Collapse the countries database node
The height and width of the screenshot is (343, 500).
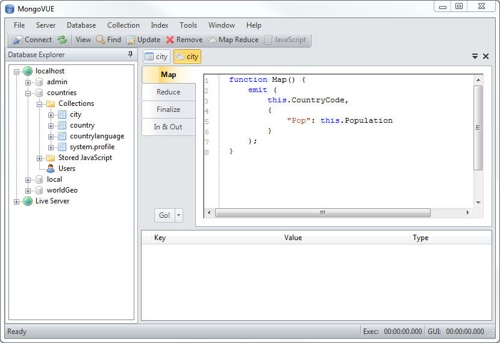pos(28,93)
